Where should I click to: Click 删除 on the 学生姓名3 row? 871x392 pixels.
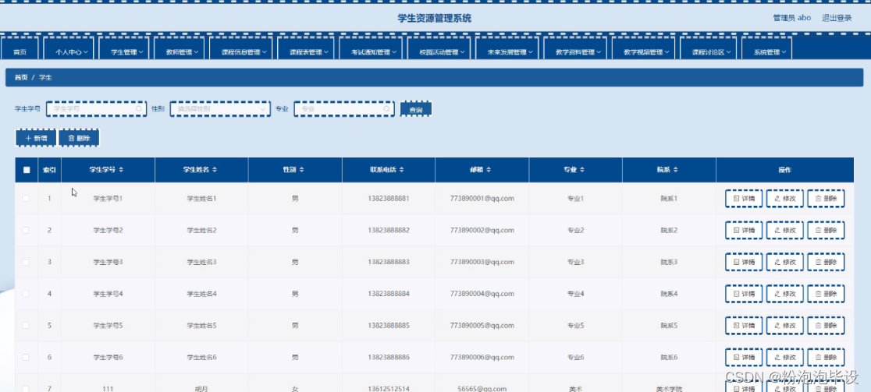point(826,262)
